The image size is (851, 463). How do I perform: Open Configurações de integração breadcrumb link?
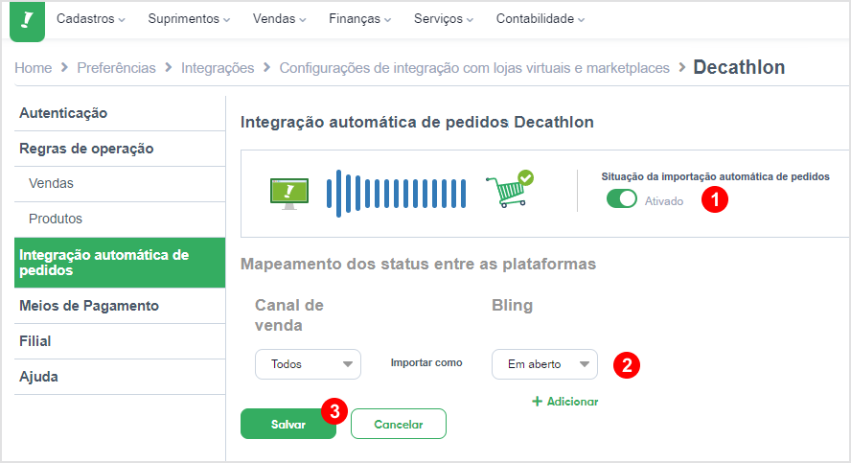click(x=474, y=68)
